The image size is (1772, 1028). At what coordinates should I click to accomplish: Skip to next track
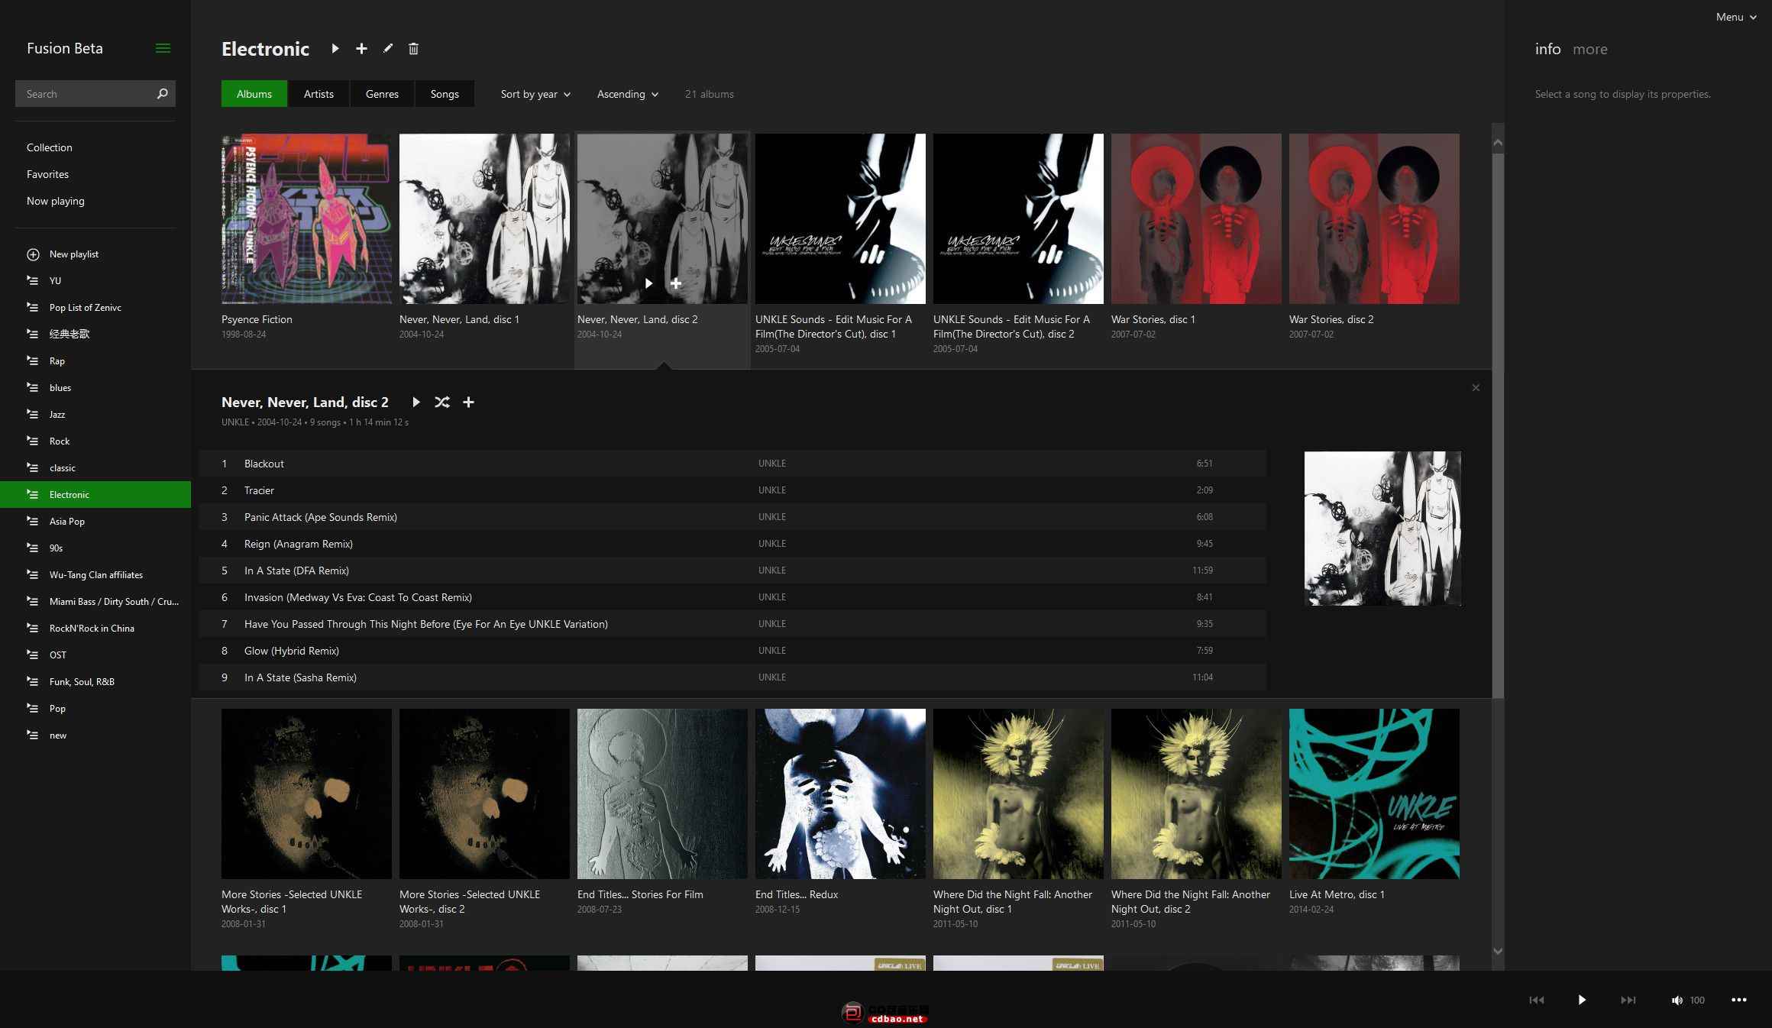[x=1628, y=1000]
